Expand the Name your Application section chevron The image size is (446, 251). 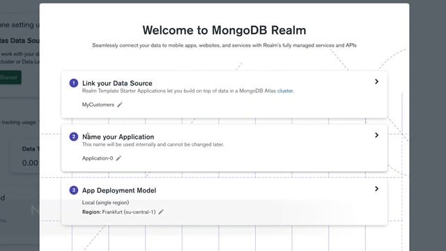coord(376,135)
